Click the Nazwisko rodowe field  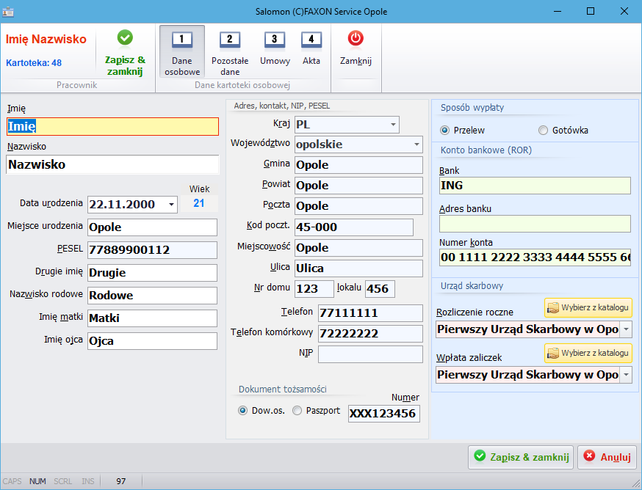(152, 296)
